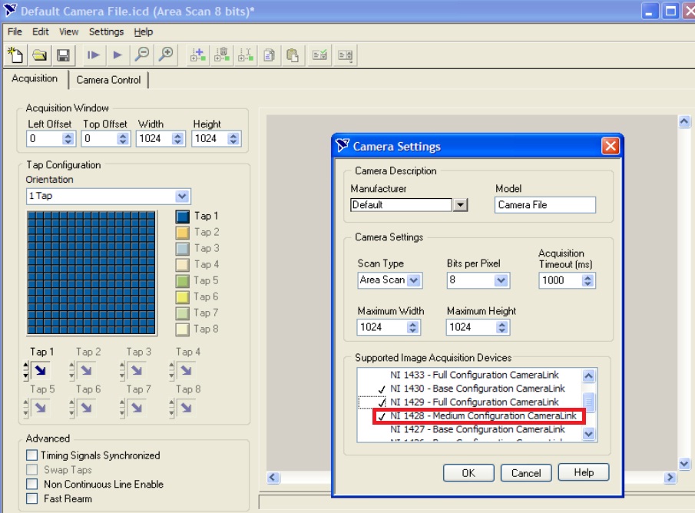695x513 pixels.
Task: Expand the Scan Type dropdown
Action: (414, 280)
